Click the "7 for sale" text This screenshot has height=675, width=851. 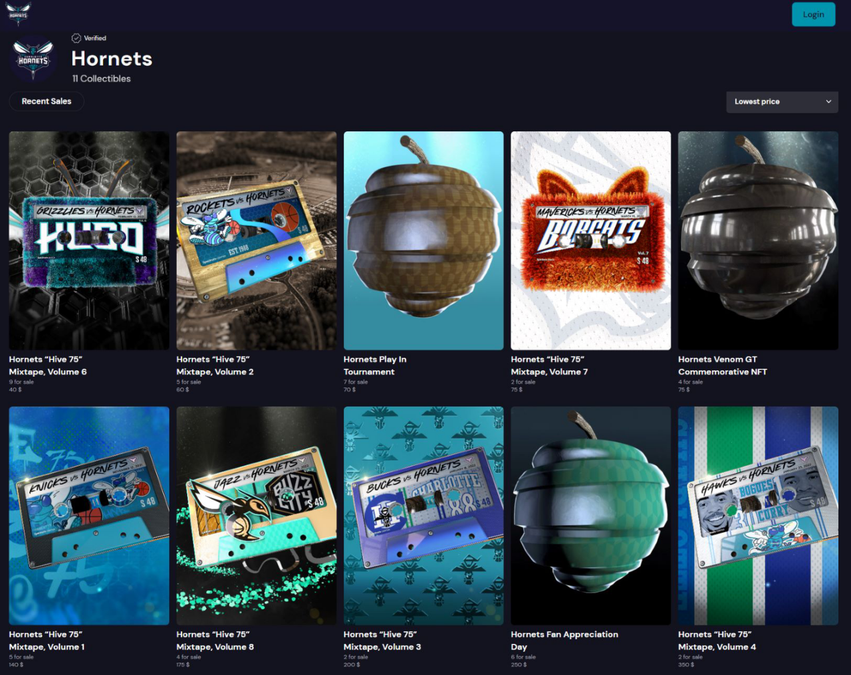(x=356, y=382)
